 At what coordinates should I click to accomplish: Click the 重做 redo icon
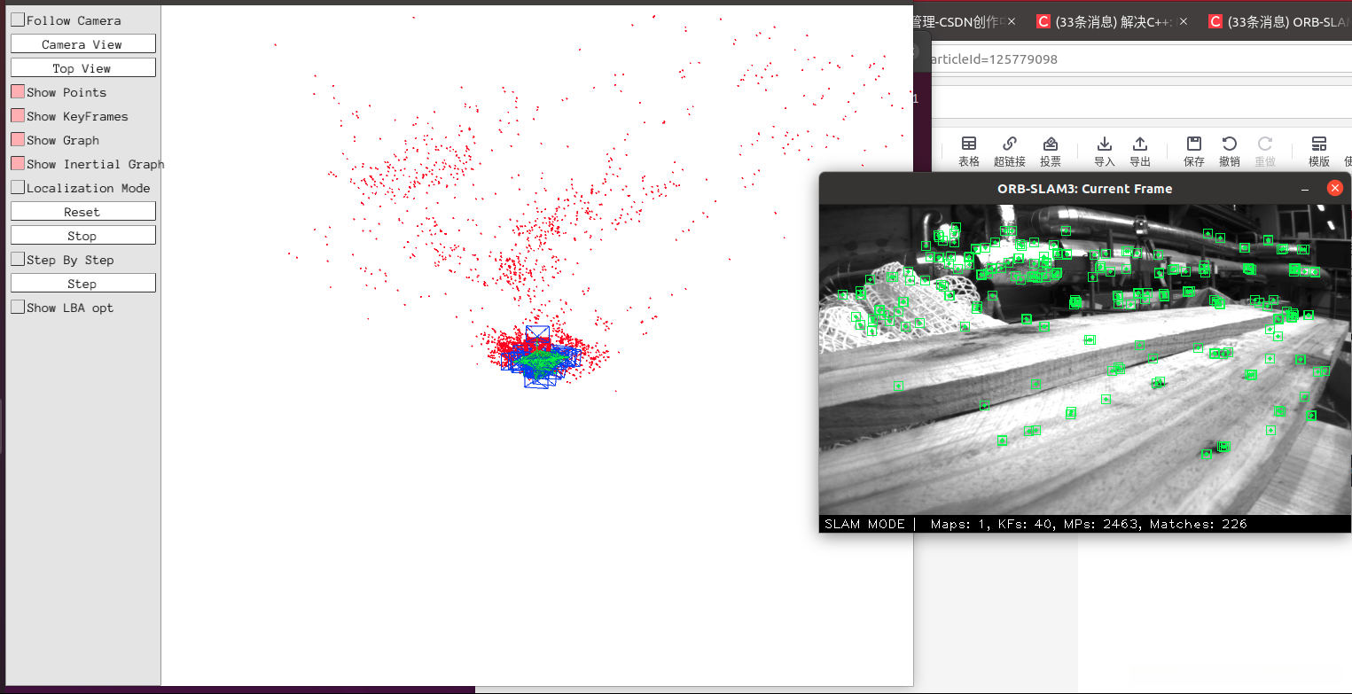[x=1265, y=152]
